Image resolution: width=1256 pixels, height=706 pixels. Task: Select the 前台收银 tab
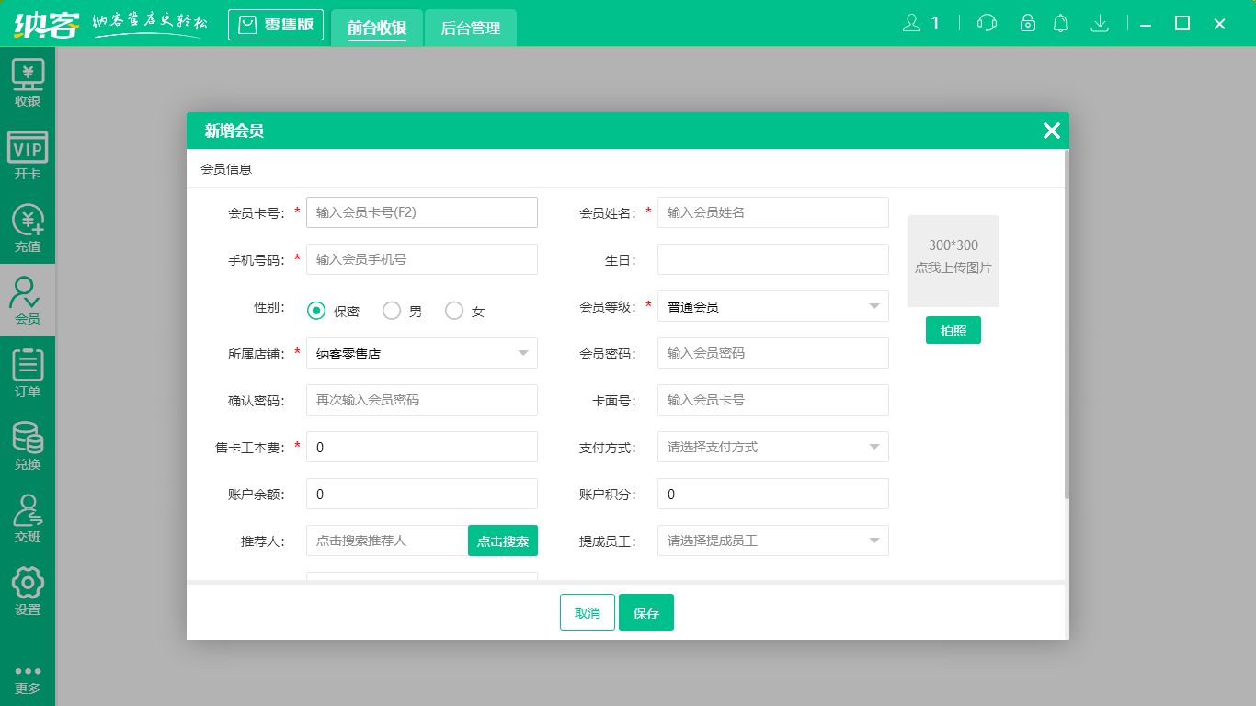pyautogui.click(x=377, y=28)
